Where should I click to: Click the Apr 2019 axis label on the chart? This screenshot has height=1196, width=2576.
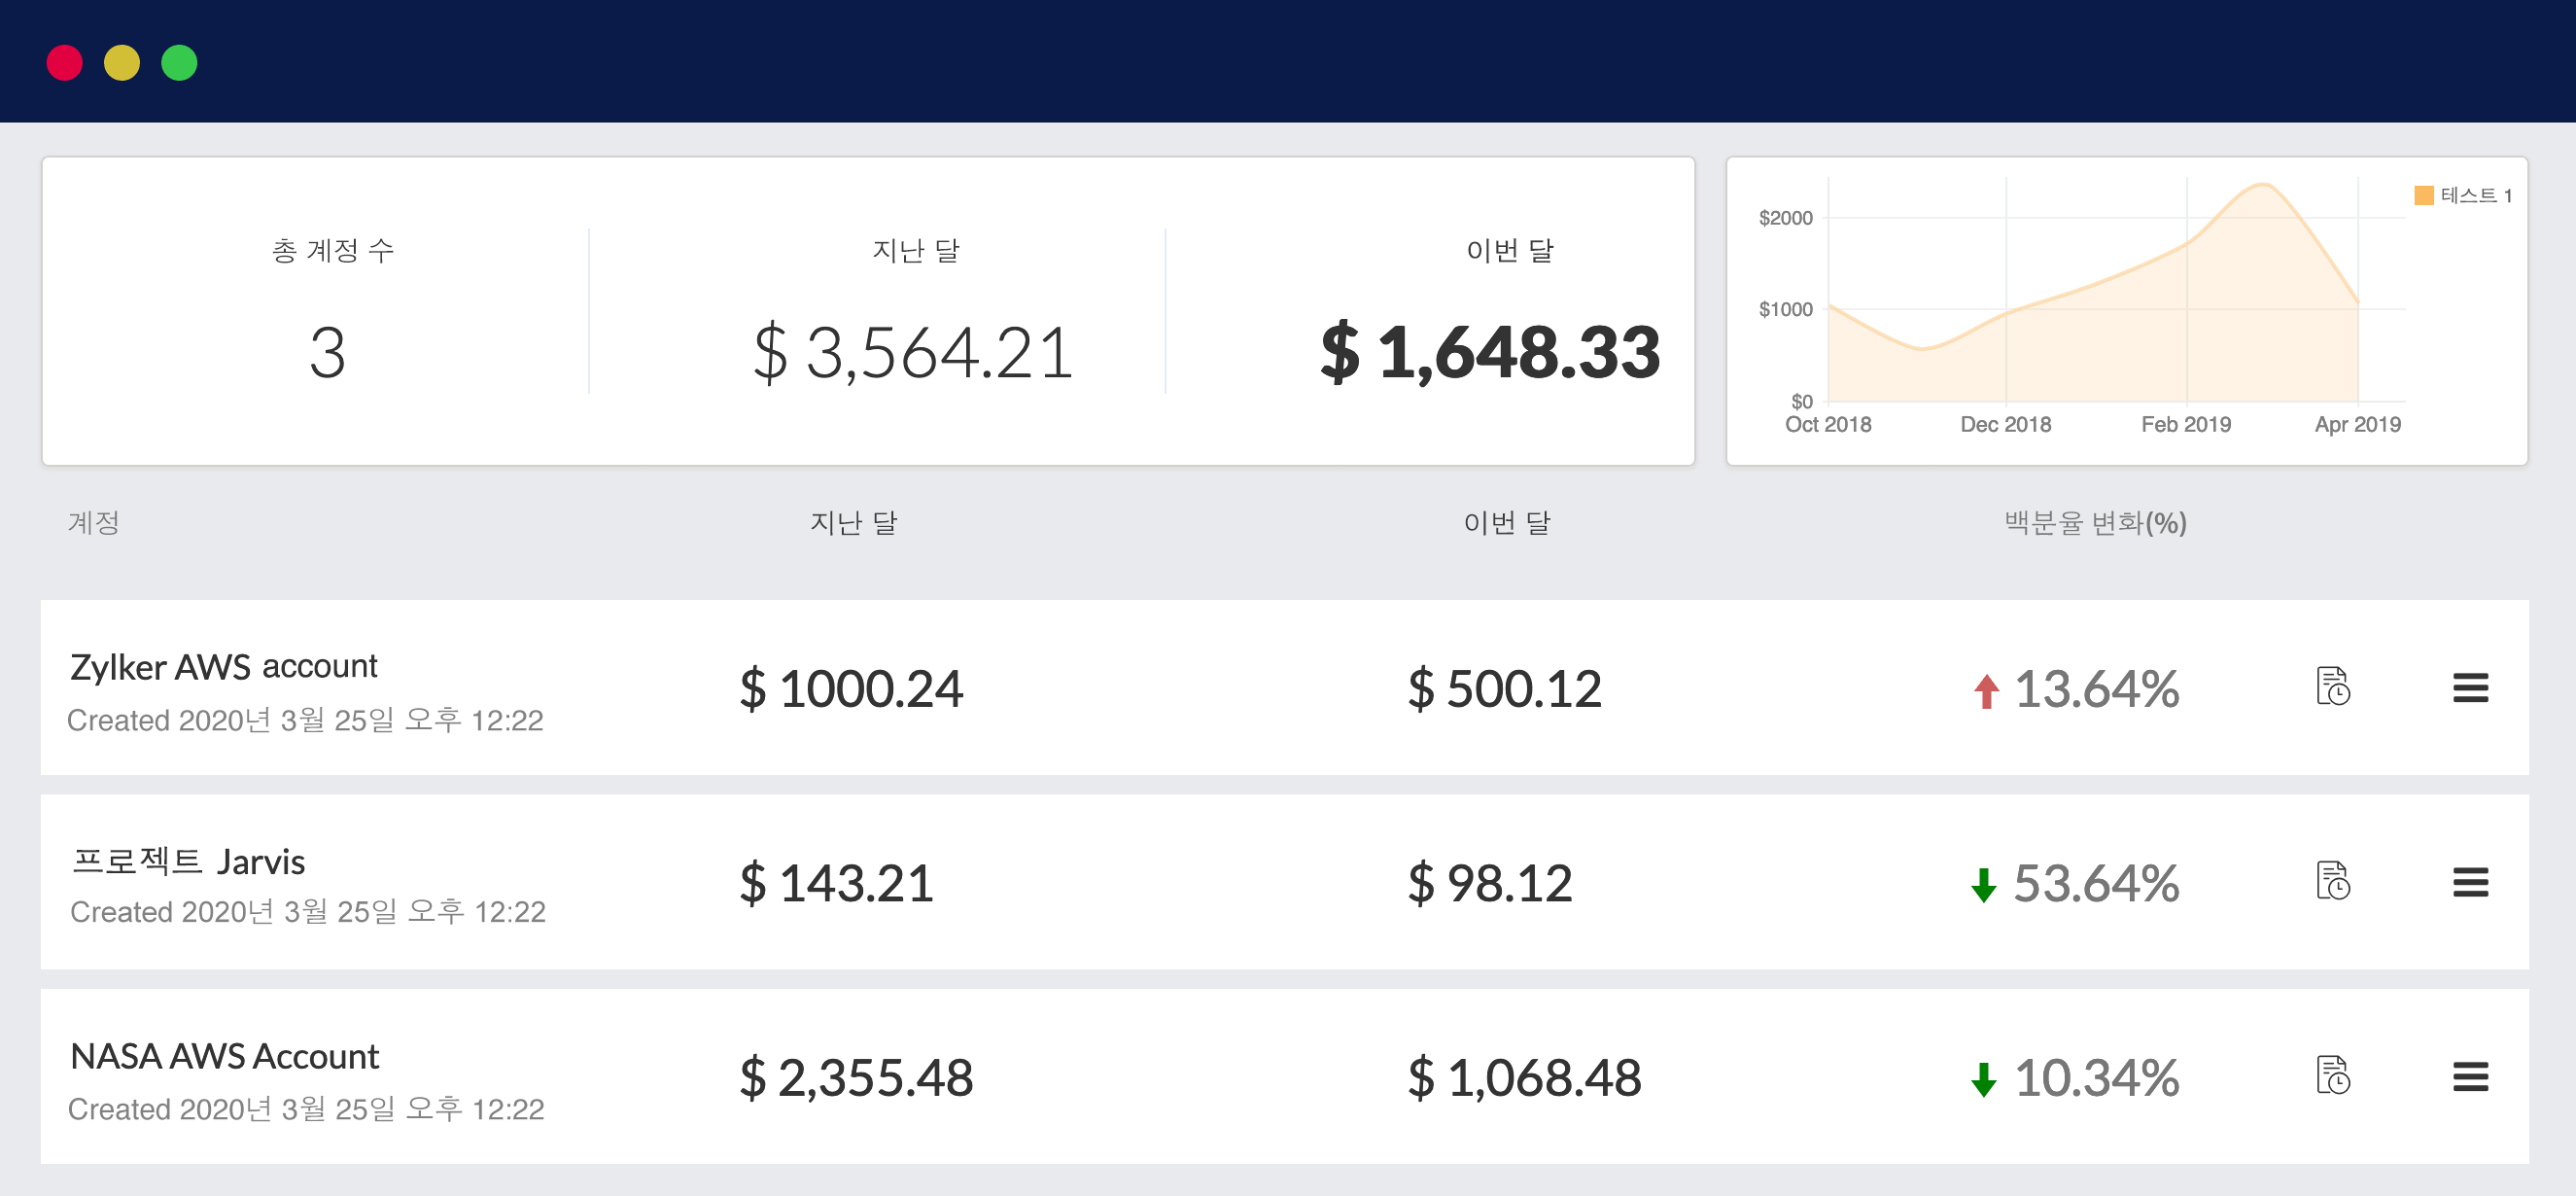[x=2357, y=424]
